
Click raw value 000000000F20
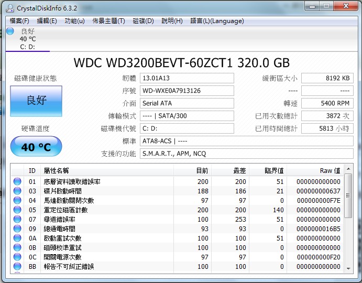tap(319, 257)
